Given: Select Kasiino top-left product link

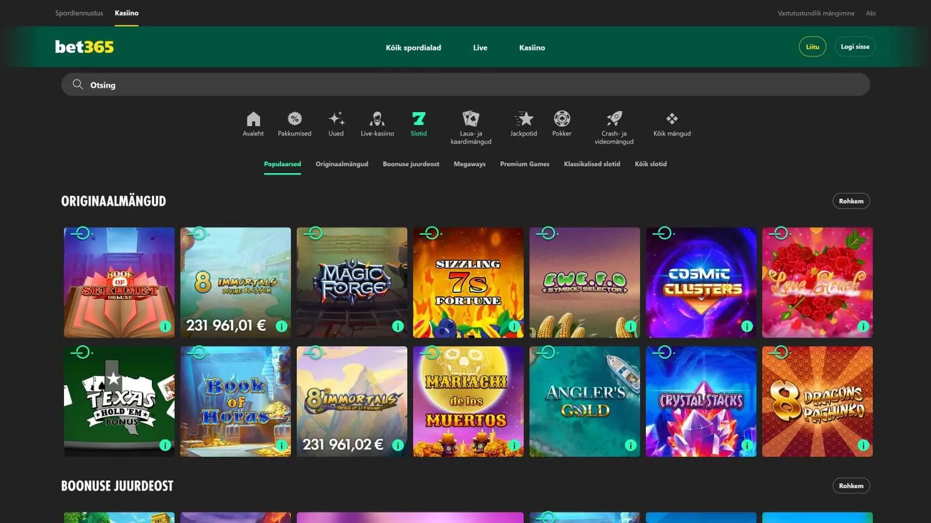Looking at the screenshot, I should click(x=126, y=13).
